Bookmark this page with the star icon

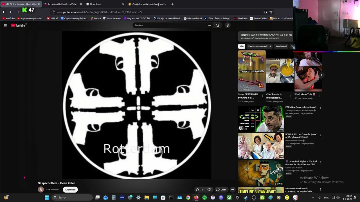coord(271,12)
